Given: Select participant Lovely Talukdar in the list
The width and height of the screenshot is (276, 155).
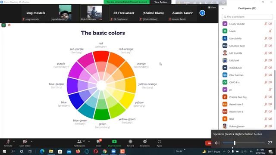Looking at the screenshot, I should tap(247, 24).
